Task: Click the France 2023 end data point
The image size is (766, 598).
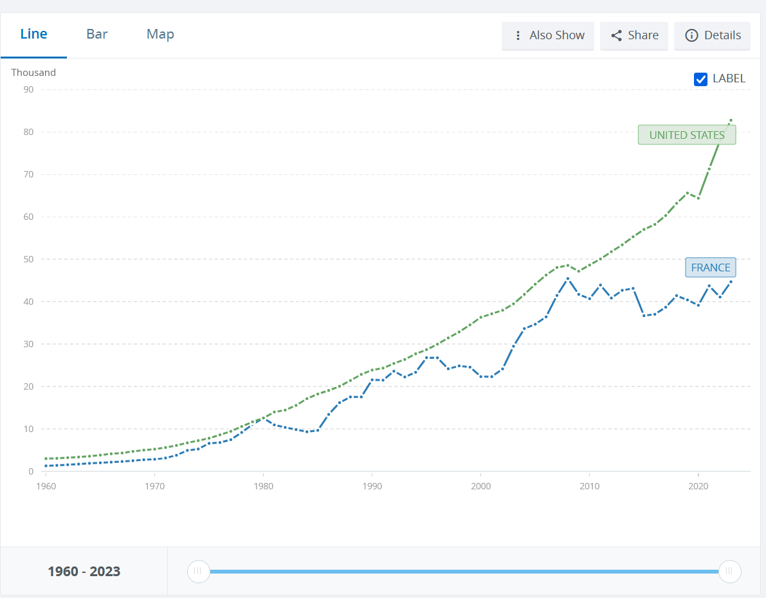Action: click(x=731, y=282)
